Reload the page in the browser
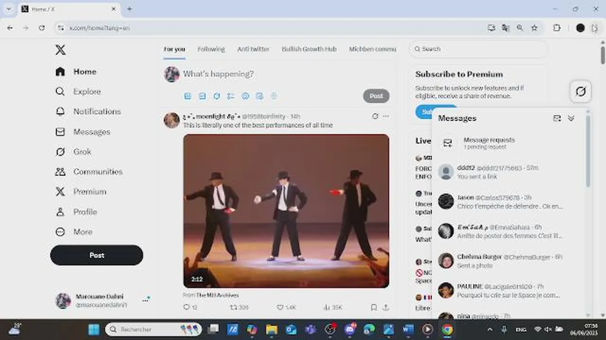Image resolution: width=606 pixels, height=340 pixels. [42, 28]
